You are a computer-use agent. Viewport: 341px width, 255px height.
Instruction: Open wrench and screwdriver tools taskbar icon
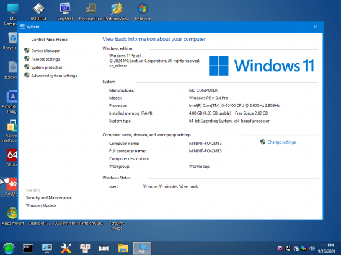[66, 248]
